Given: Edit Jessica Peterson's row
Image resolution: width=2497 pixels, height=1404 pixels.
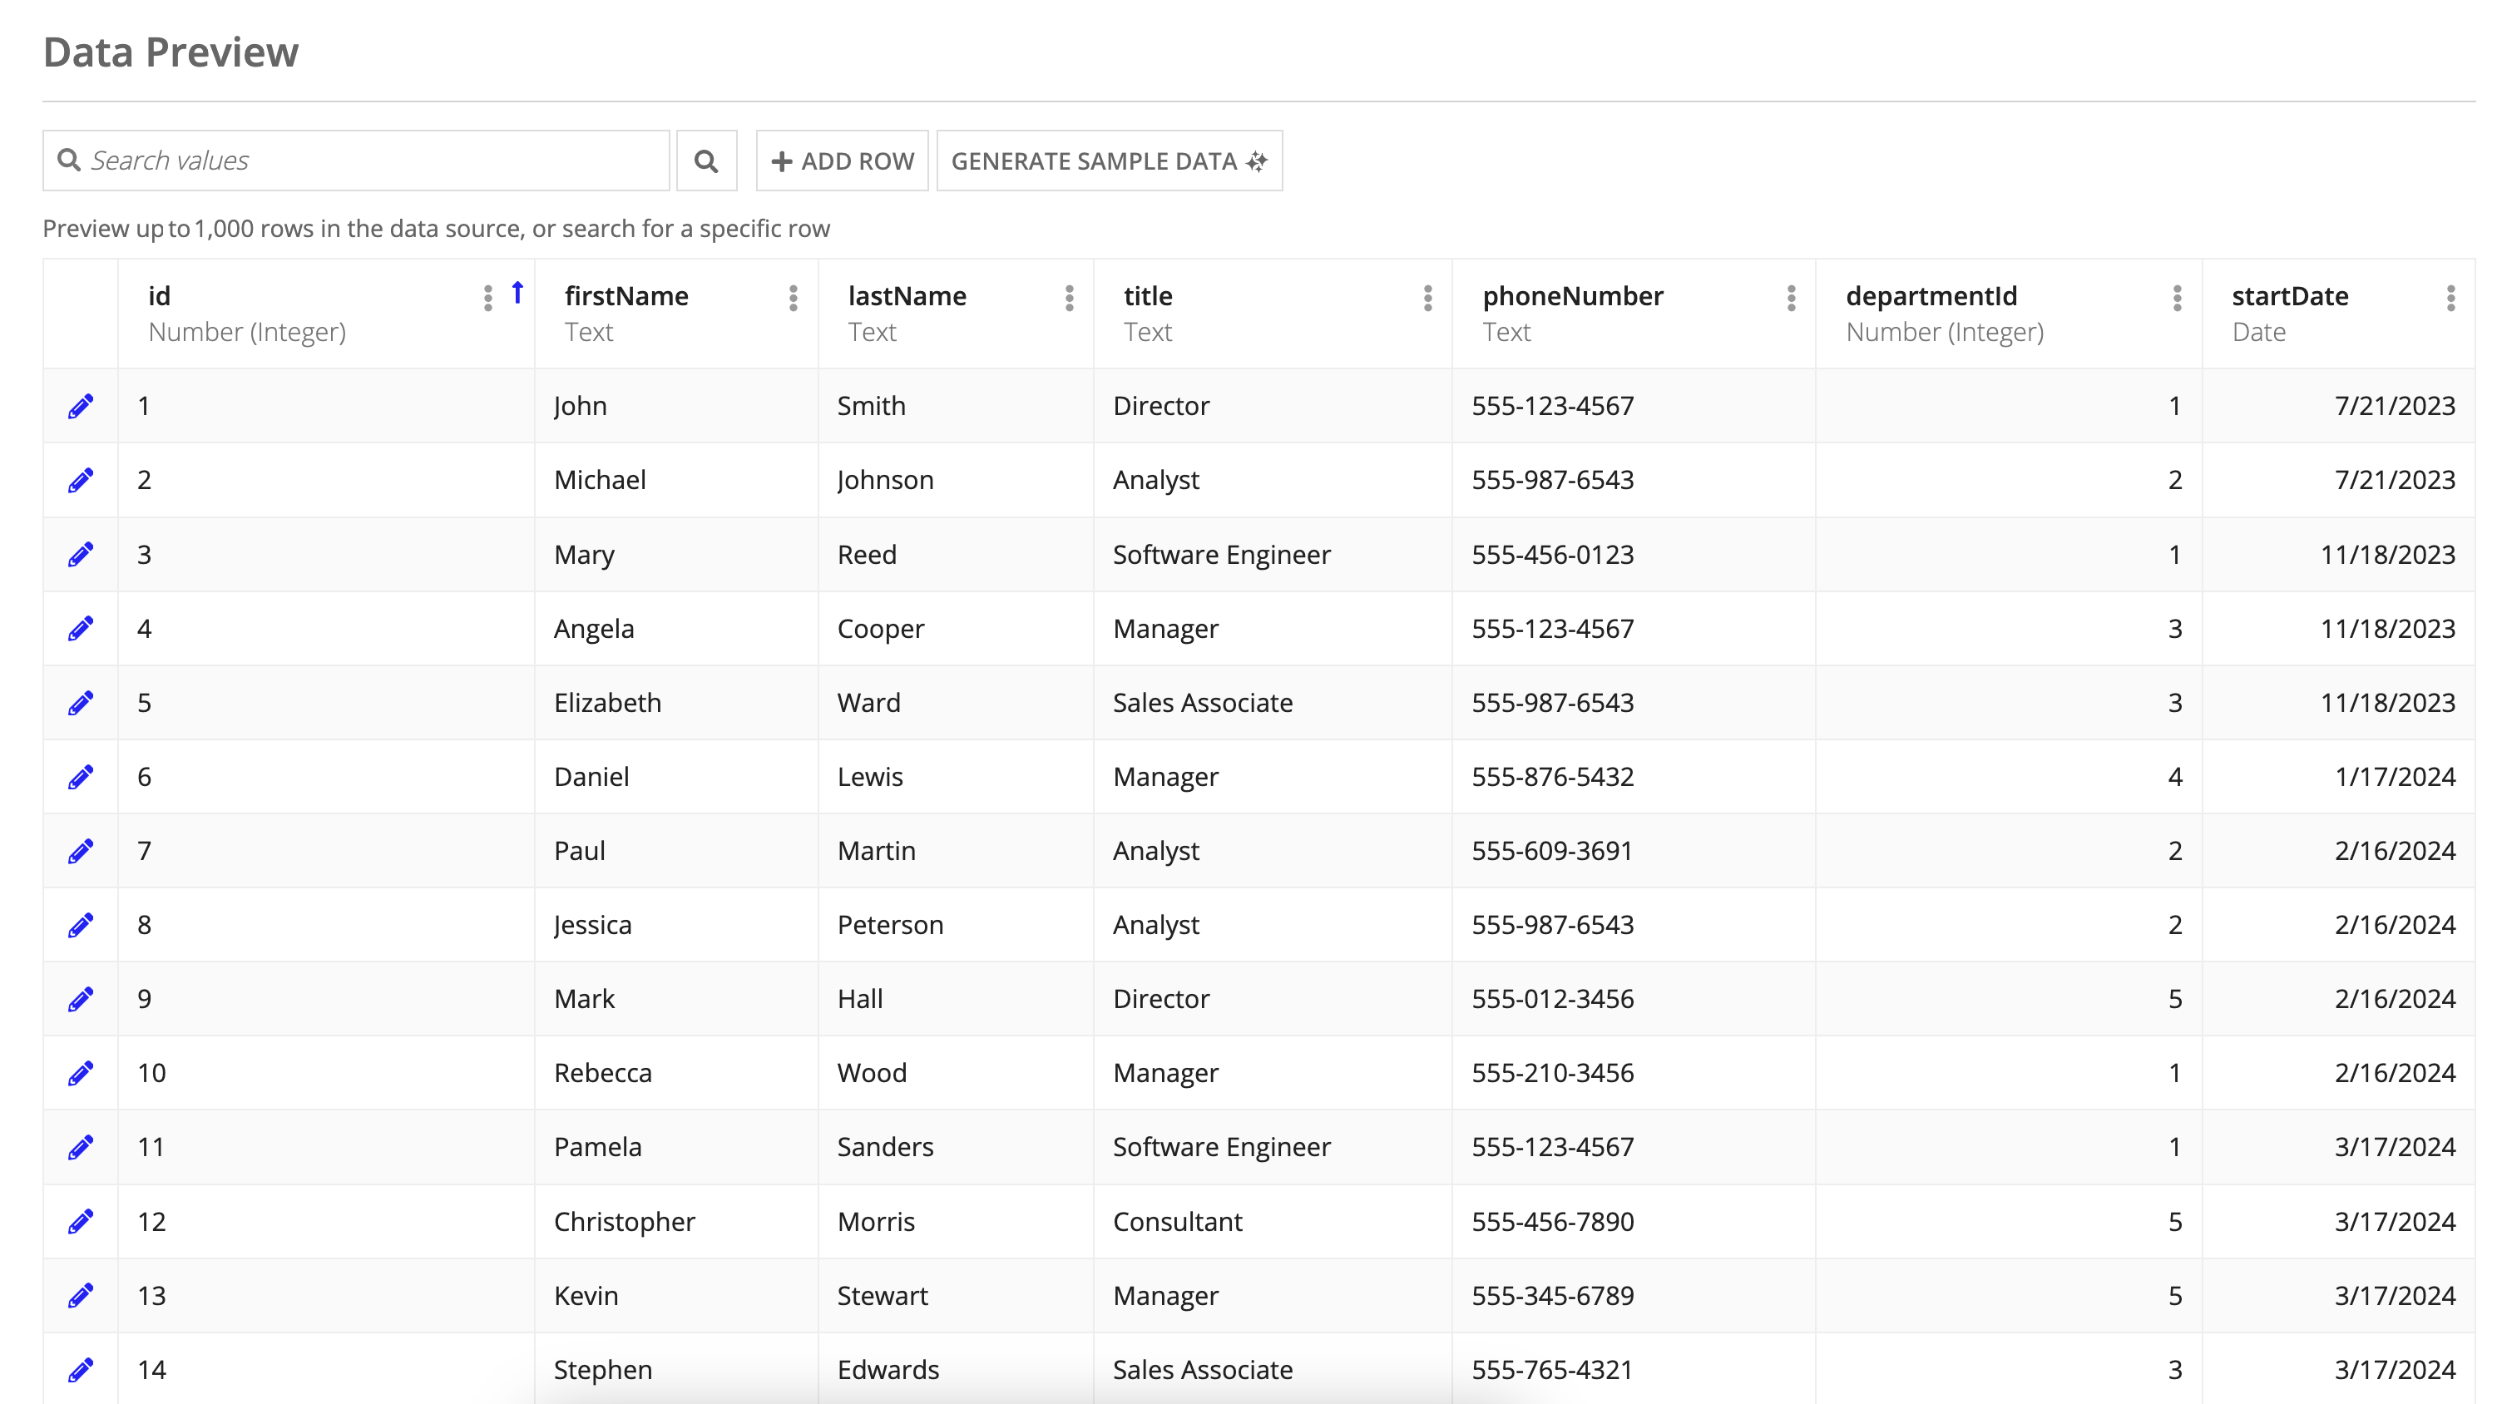Looking at the screenshot, I should click(x=81, y=924).
